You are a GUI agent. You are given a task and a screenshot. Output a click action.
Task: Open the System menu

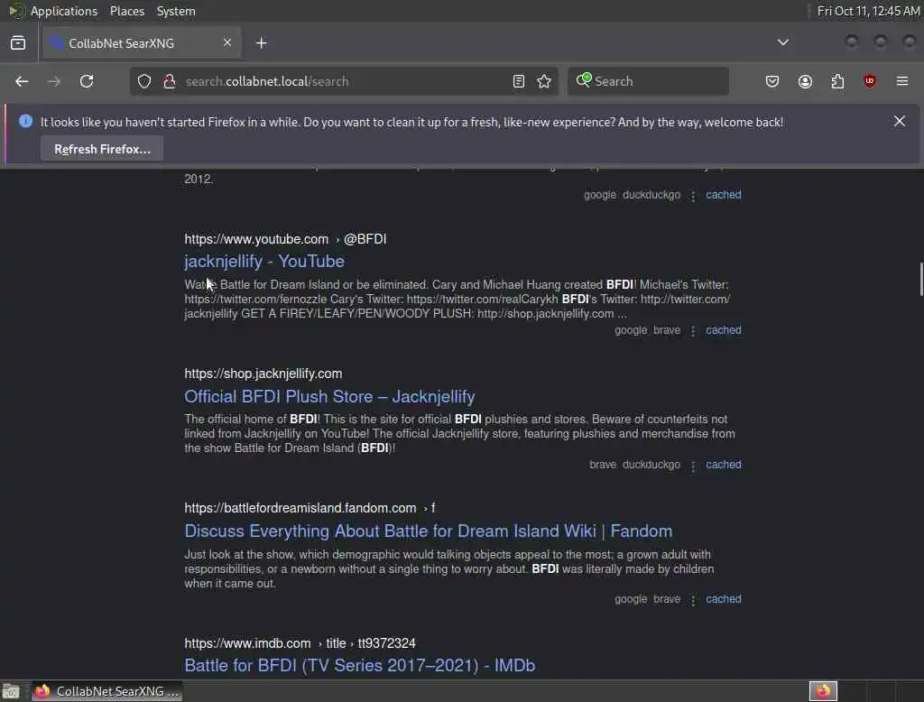[x=176, y=11]
